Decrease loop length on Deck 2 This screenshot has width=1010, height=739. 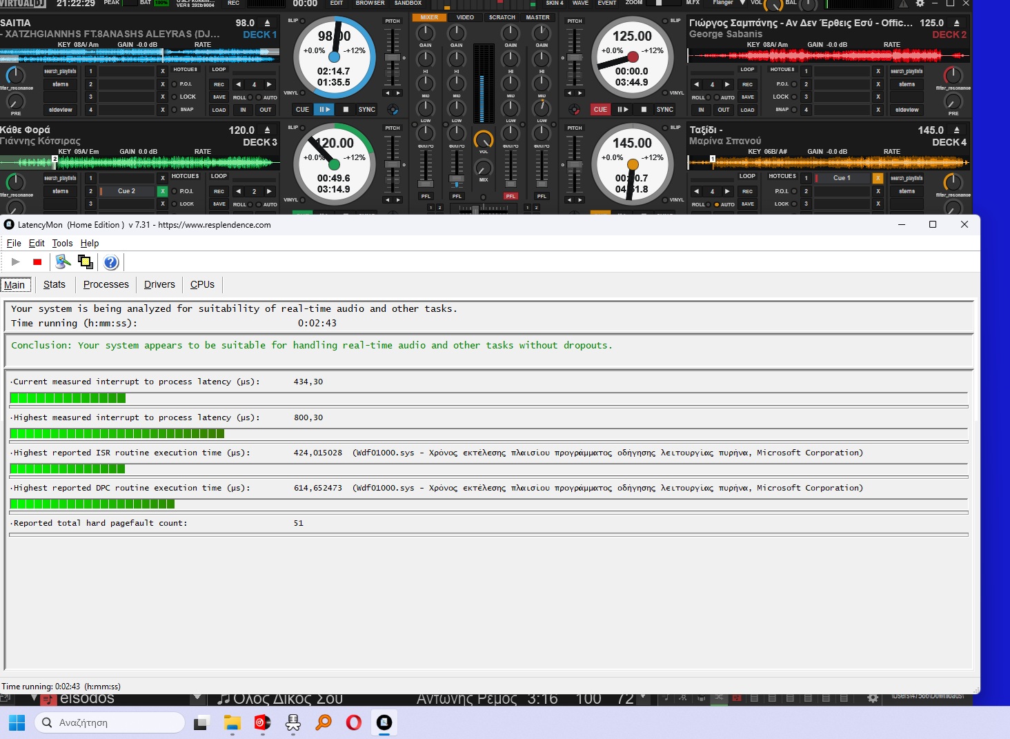(x=697, y=84)
